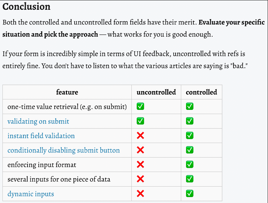Open the 'dynamic inputs' link
Screen dimensions: 268x203
(x=31, y=194)
